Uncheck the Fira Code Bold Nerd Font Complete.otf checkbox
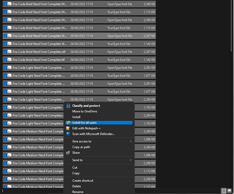The width and height of the screenshot is (234, 194). [x=5, y=52]
